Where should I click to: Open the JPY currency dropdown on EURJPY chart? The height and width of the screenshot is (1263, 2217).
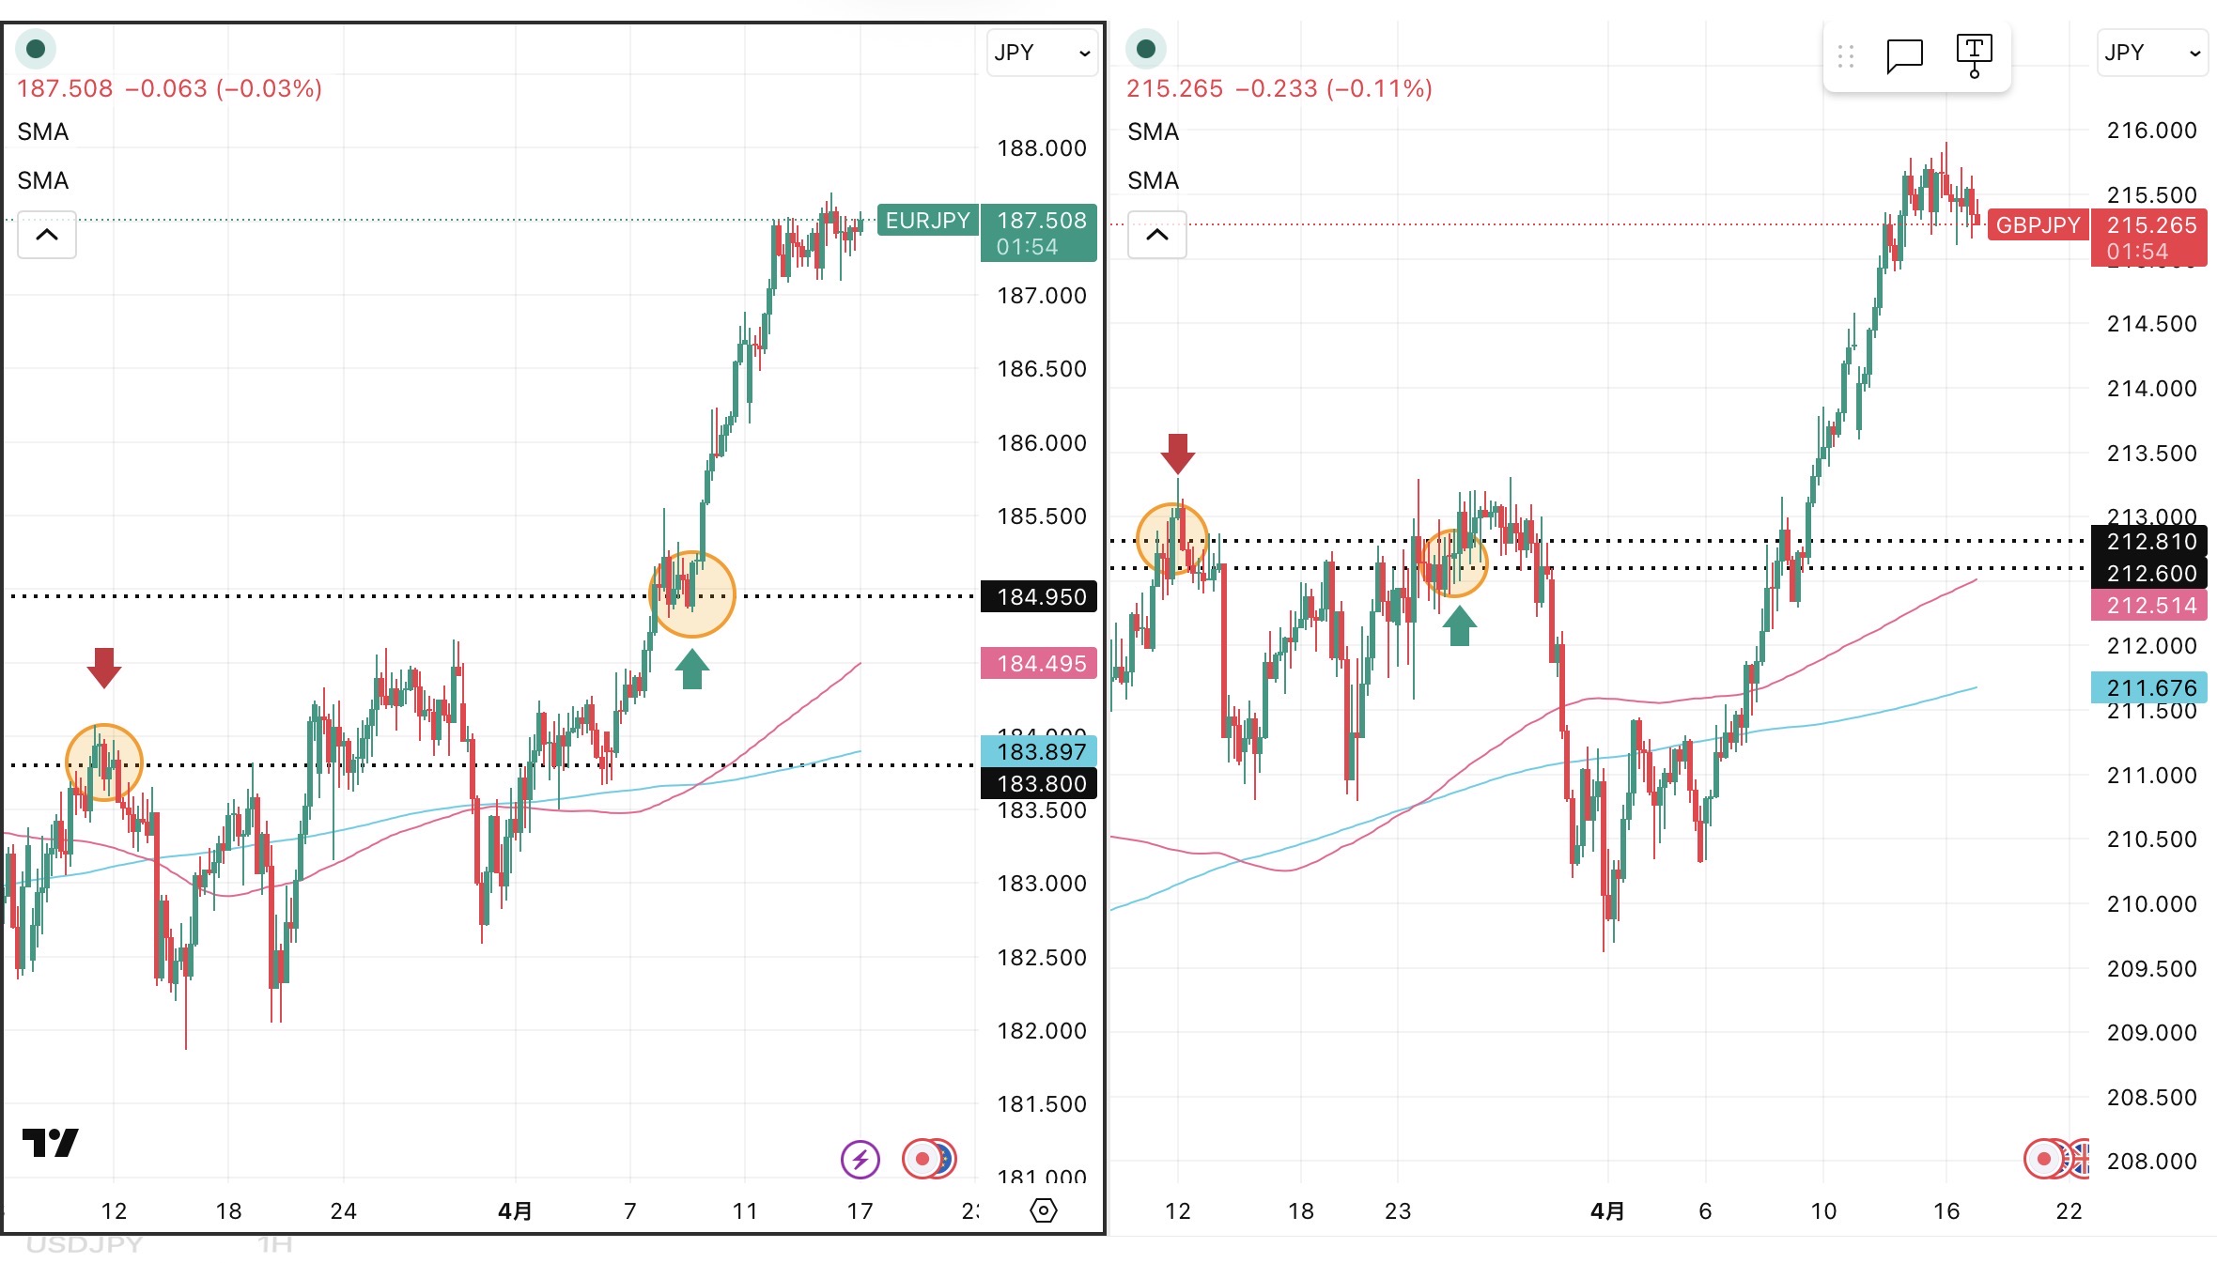click(1042, 53)
